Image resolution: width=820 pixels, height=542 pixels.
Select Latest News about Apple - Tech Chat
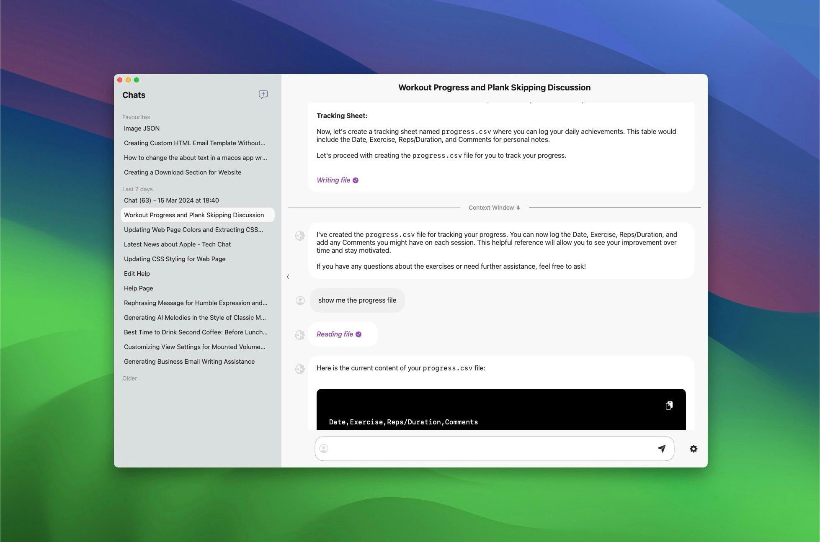(177, 244)
